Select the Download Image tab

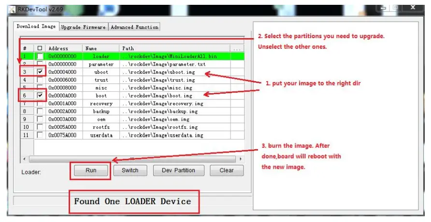tap(36, 27)
